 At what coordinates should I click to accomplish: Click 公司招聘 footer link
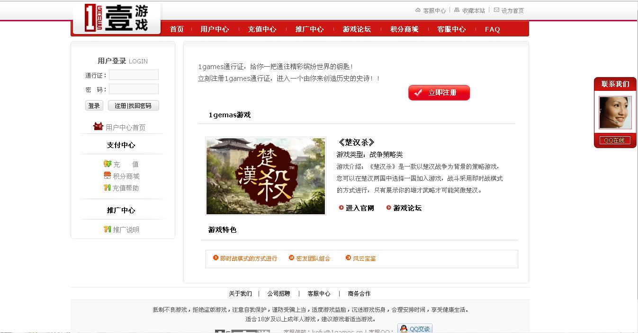point(280,293)
